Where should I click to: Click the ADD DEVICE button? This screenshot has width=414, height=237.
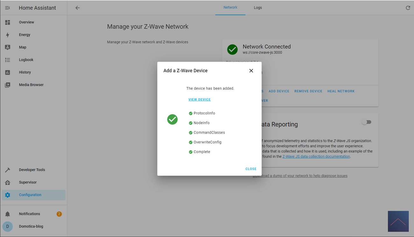click(279, 91)
